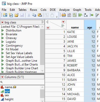
Task: Run the Set Age Value Labels script triangle
Action: (3, 57)
